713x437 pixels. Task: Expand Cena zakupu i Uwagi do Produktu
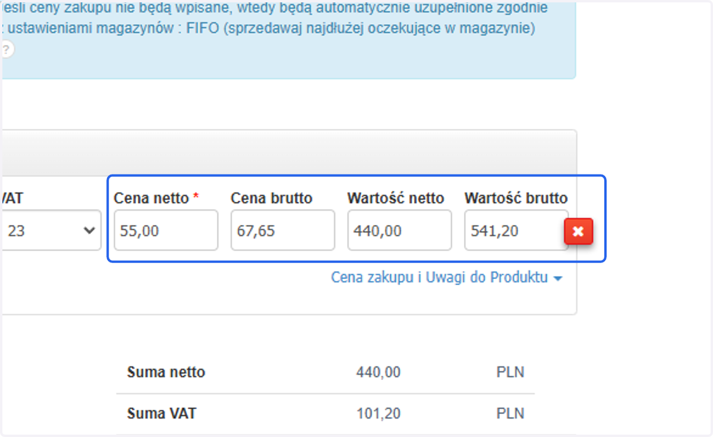(446, 277)
